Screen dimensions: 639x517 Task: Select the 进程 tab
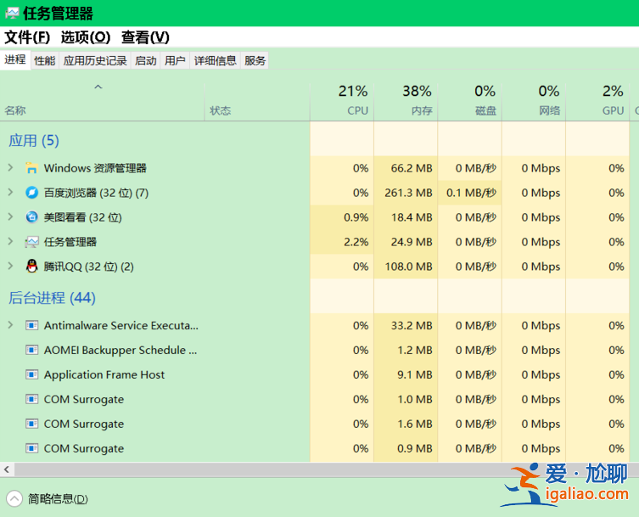click(x=15, y=59)
